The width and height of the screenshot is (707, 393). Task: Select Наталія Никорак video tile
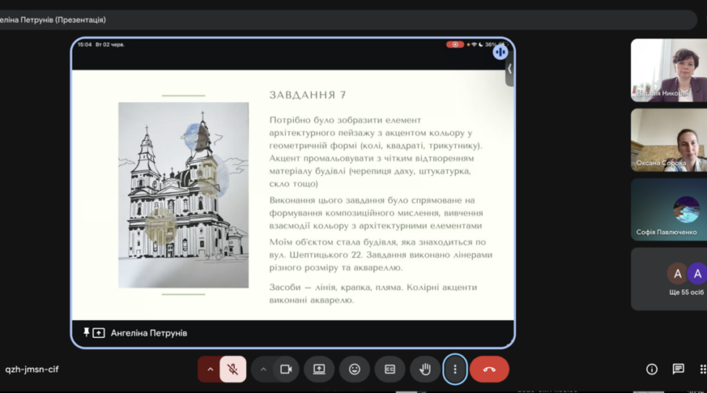click(x=669, y=70)
